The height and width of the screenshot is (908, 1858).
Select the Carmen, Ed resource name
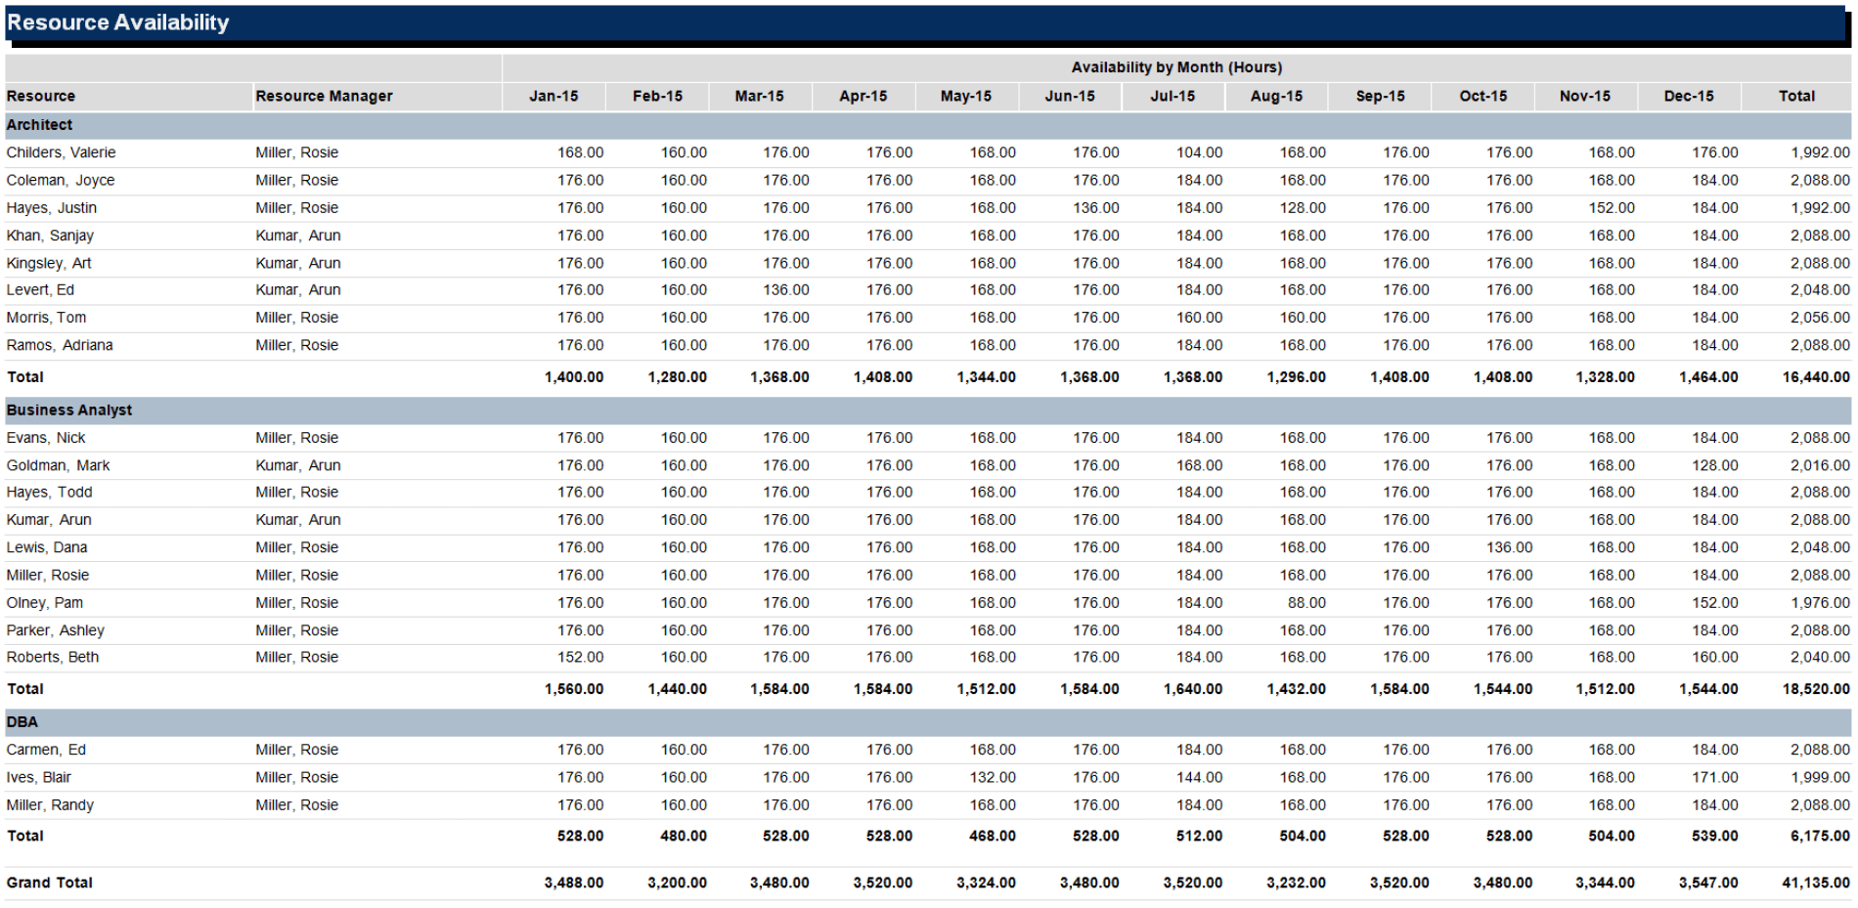(46, 750)
